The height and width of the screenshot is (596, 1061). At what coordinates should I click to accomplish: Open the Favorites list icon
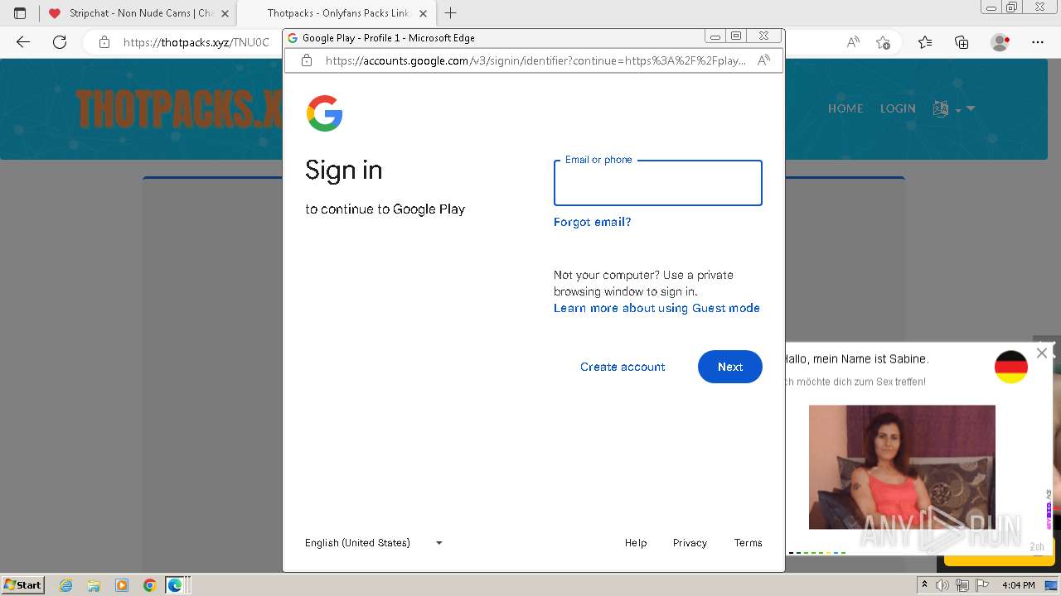coord(925,42)
